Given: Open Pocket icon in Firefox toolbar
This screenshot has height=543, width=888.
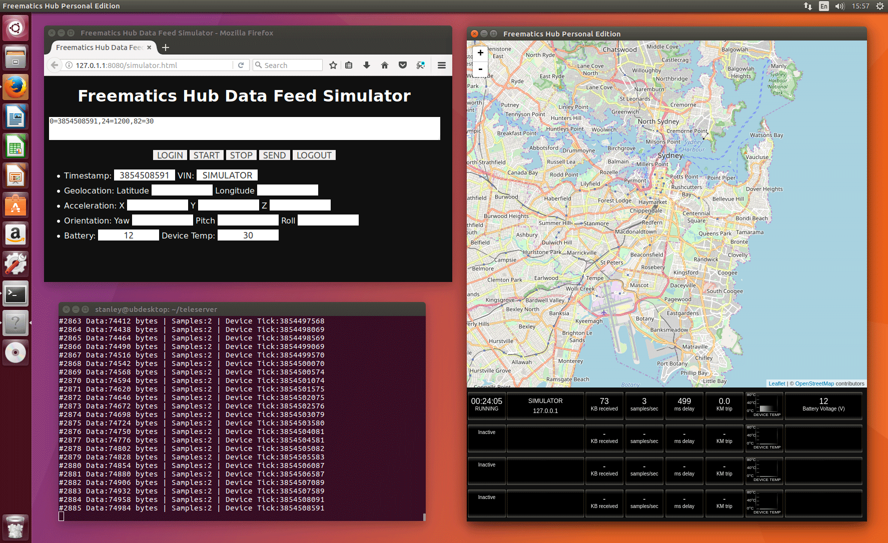Looking at the screenshot, I should click(403, 65).
